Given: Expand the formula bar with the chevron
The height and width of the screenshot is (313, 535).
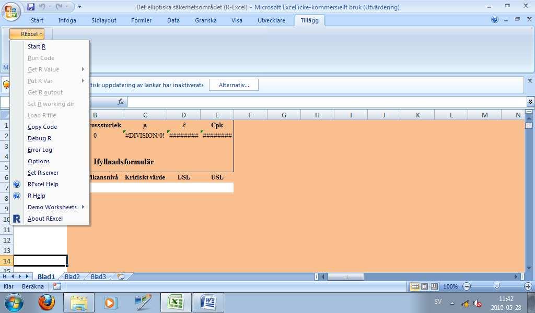Looking at the screenshot, I should (530, 102).
